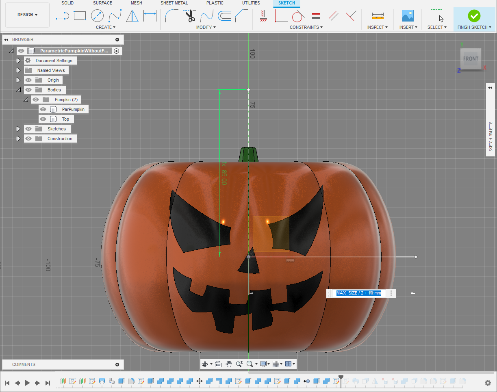This screenshot has height=392, width=497.
Task: Toggle visibility of the Top body
Action: (43, 119)
